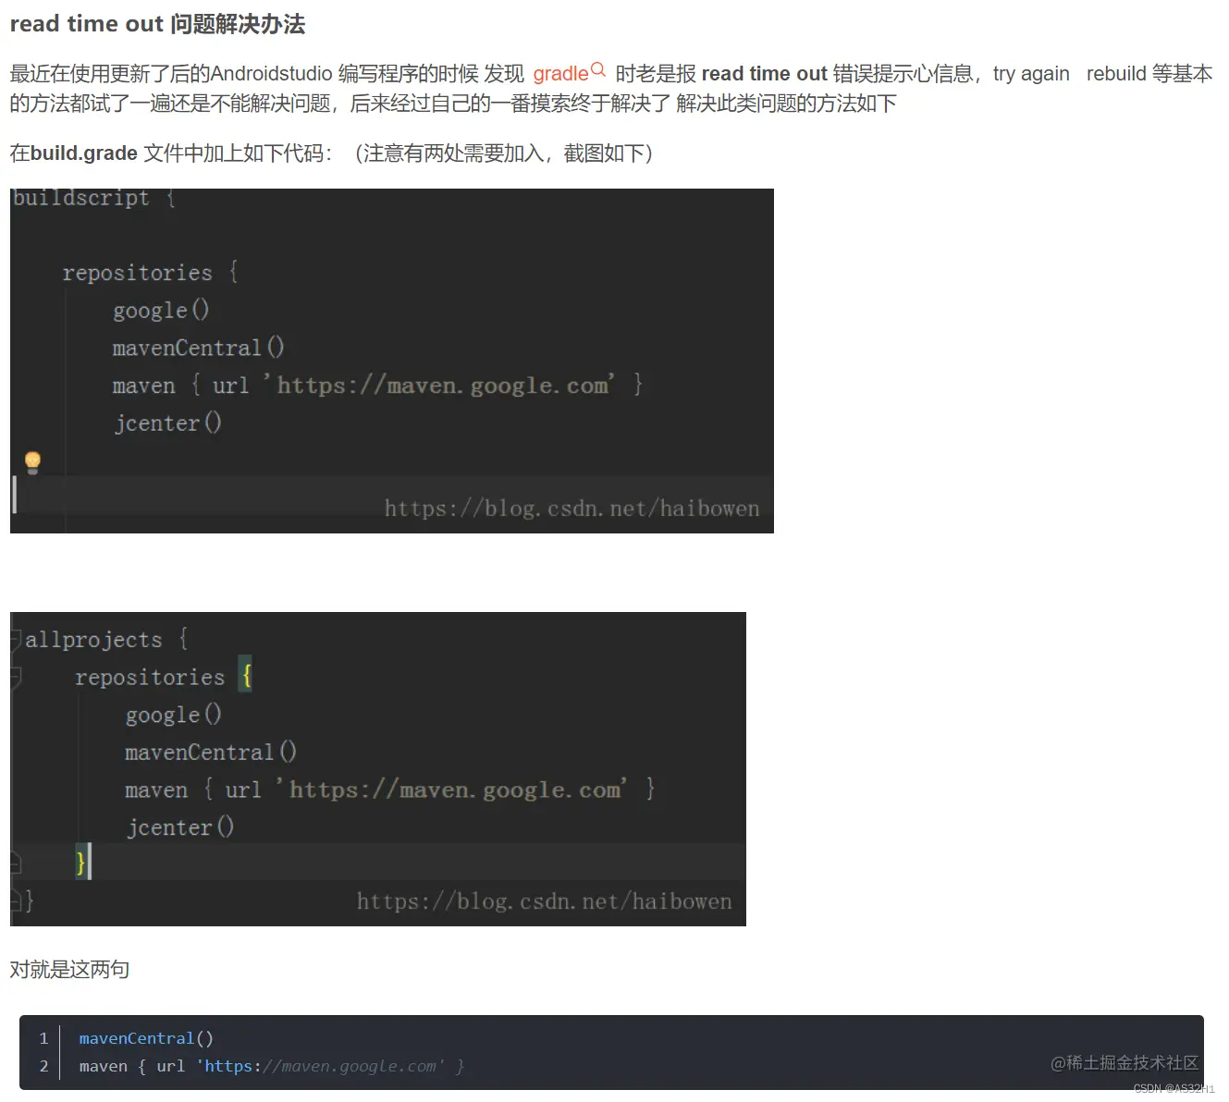Open the buildscript repositories screenshot
Image resolution: width=1229 pixels, height=1102 pixels.
pyautogui.click(x=392, y=361)
